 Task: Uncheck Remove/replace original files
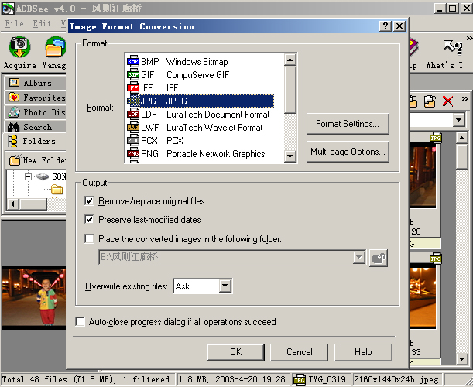coord(89,201)
